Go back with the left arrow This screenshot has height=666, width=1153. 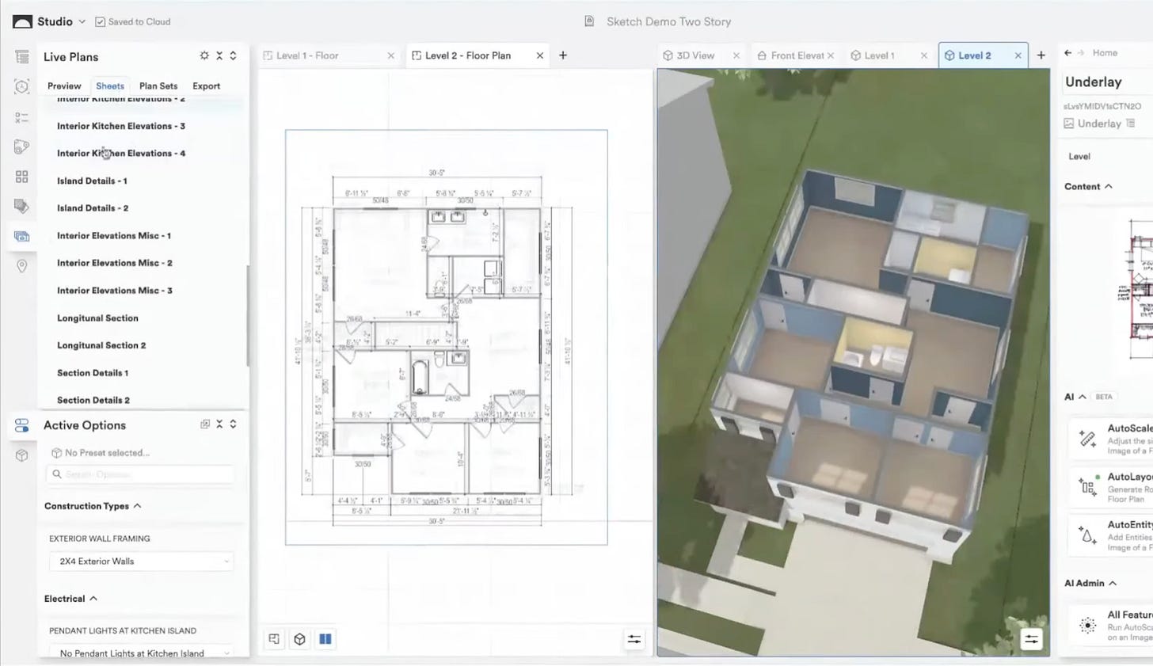click(1068, 53)
